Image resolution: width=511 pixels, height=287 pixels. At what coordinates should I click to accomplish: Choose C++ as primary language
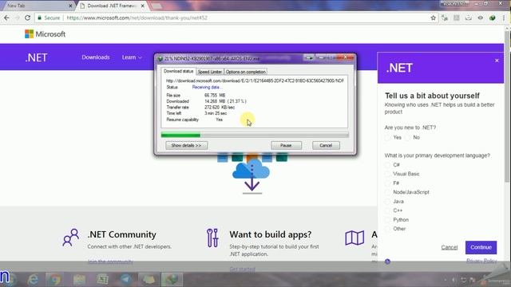tap(387, 210)
